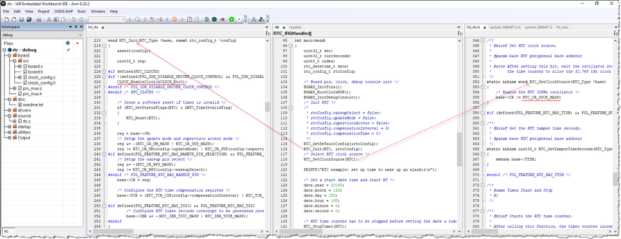Copy selection via toolbar icon
This screenshot has height=239, width=621.
pos(56,19)
